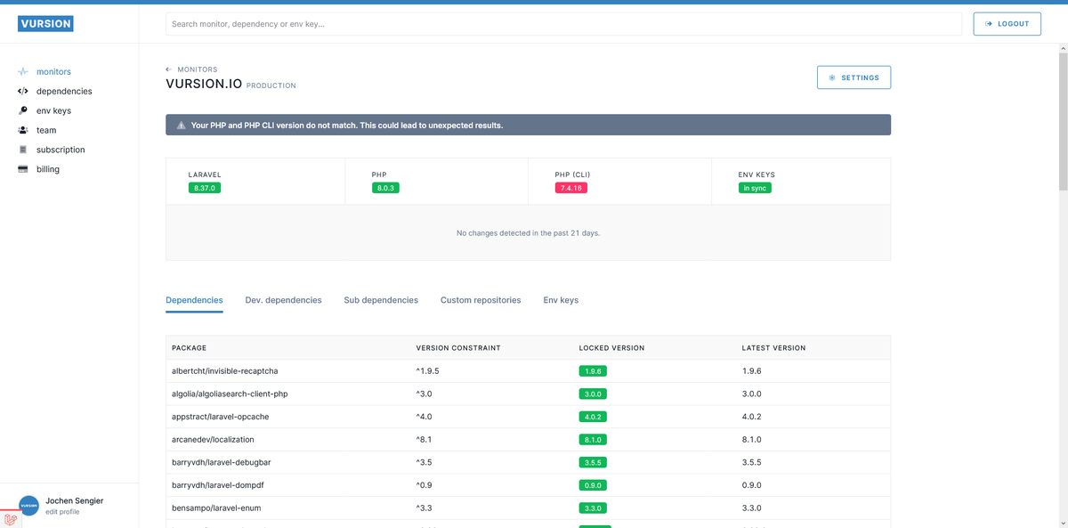Screen dimensions: 1068x528
Task: Click the 4.0.2 locked version badge
Action: click(x=595, y=417)
